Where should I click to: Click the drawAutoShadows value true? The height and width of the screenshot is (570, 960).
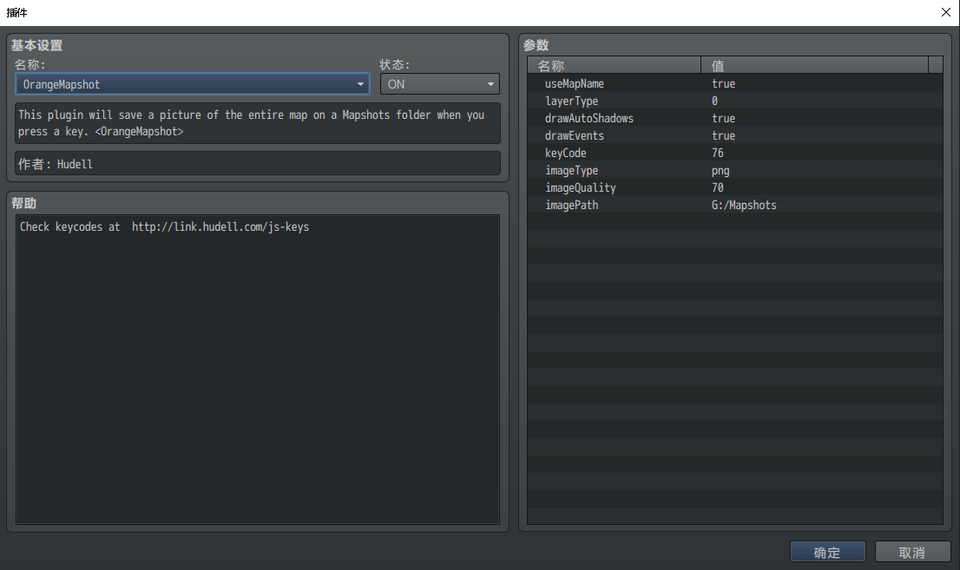pyautogui.click(x=723, y=118)
